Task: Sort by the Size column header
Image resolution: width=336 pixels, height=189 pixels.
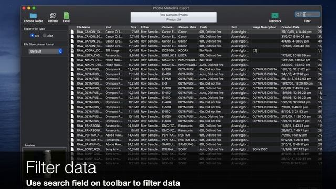Action: click(133, 27)
